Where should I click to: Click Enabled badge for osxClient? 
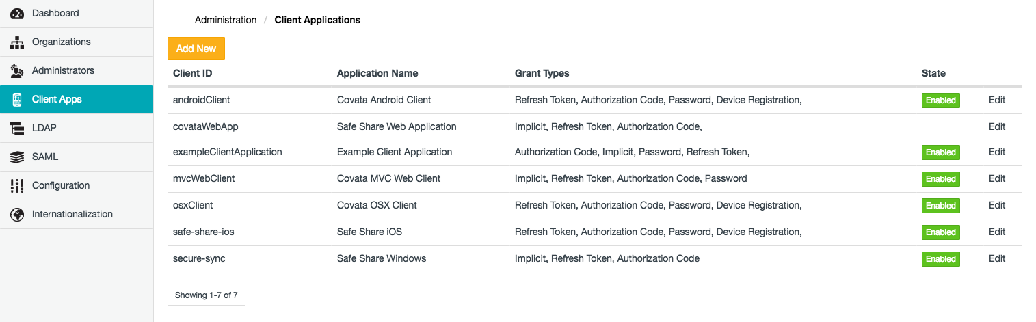[x=940, y=206]
